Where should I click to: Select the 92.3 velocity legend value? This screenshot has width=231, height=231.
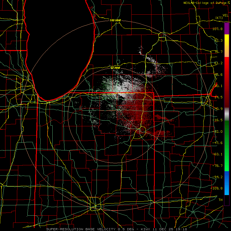(218, 40)
